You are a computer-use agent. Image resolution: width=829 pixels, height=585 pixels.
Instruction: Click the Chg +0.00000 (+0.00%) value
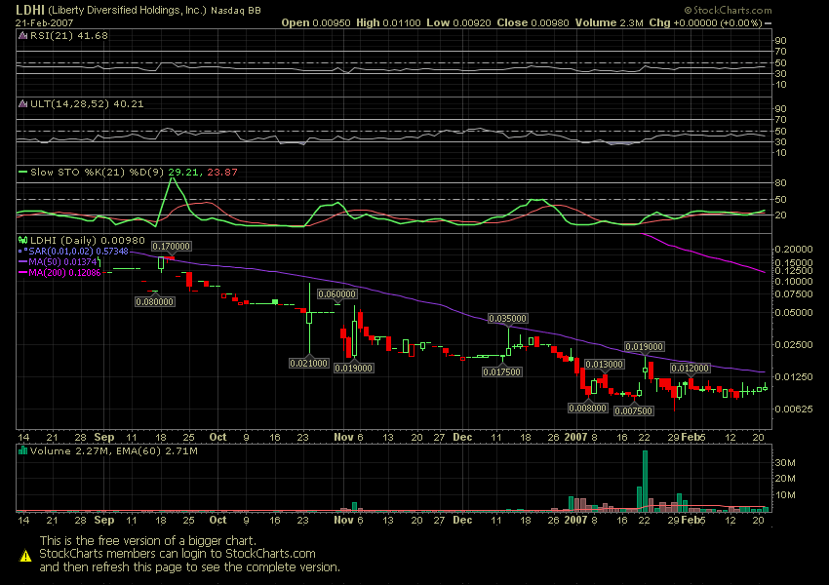click(705, 22)
